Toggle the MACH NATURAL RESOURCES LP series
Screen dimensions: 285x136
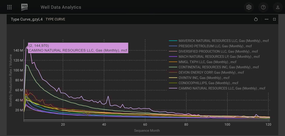pyautogui.click(x=219, y=56)
